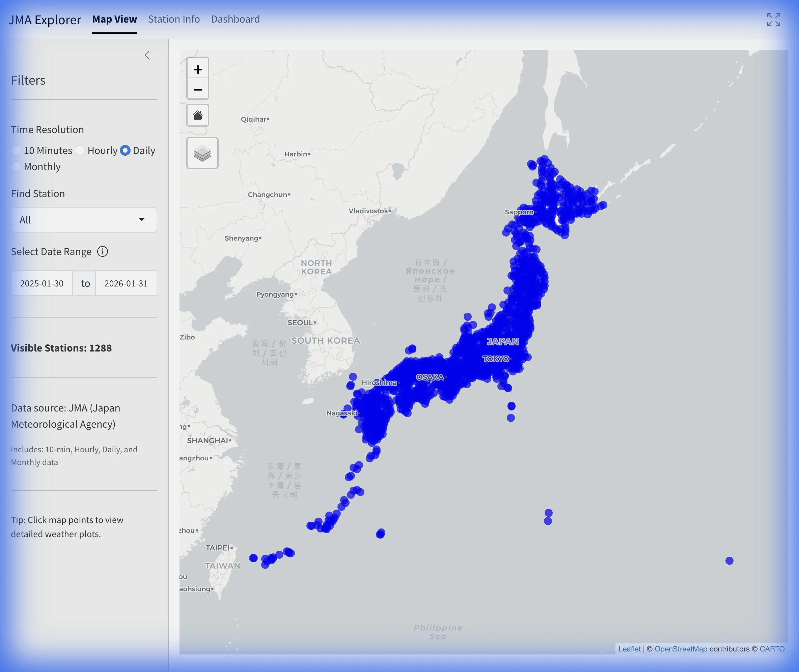Viewport: 799px width, 672px height.
Task: Open the map layers selector
Action: [x=202, y=153]
